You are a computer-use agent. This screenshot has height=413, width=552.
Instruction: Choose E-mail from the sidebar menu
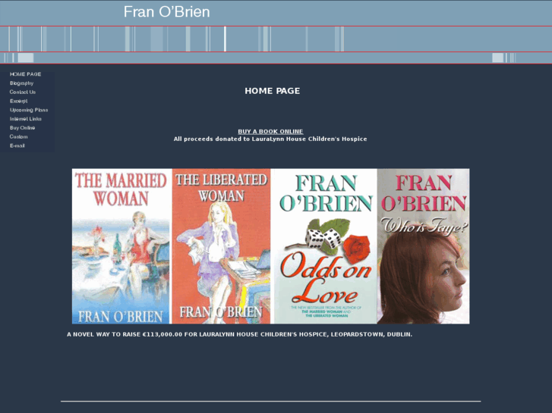[x=17, y=145]
